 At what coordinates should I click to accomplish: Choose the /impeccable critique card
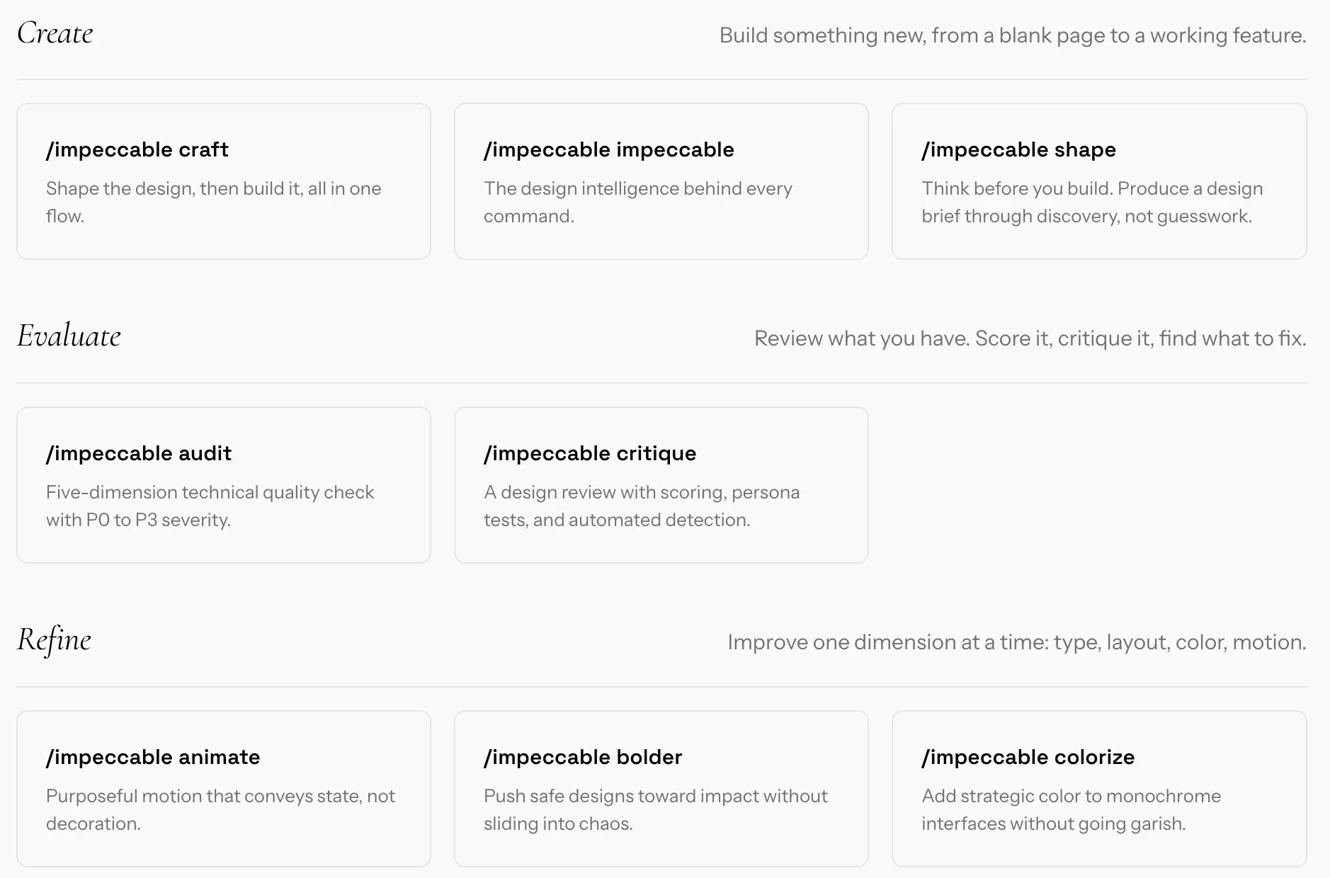[661, 485]
